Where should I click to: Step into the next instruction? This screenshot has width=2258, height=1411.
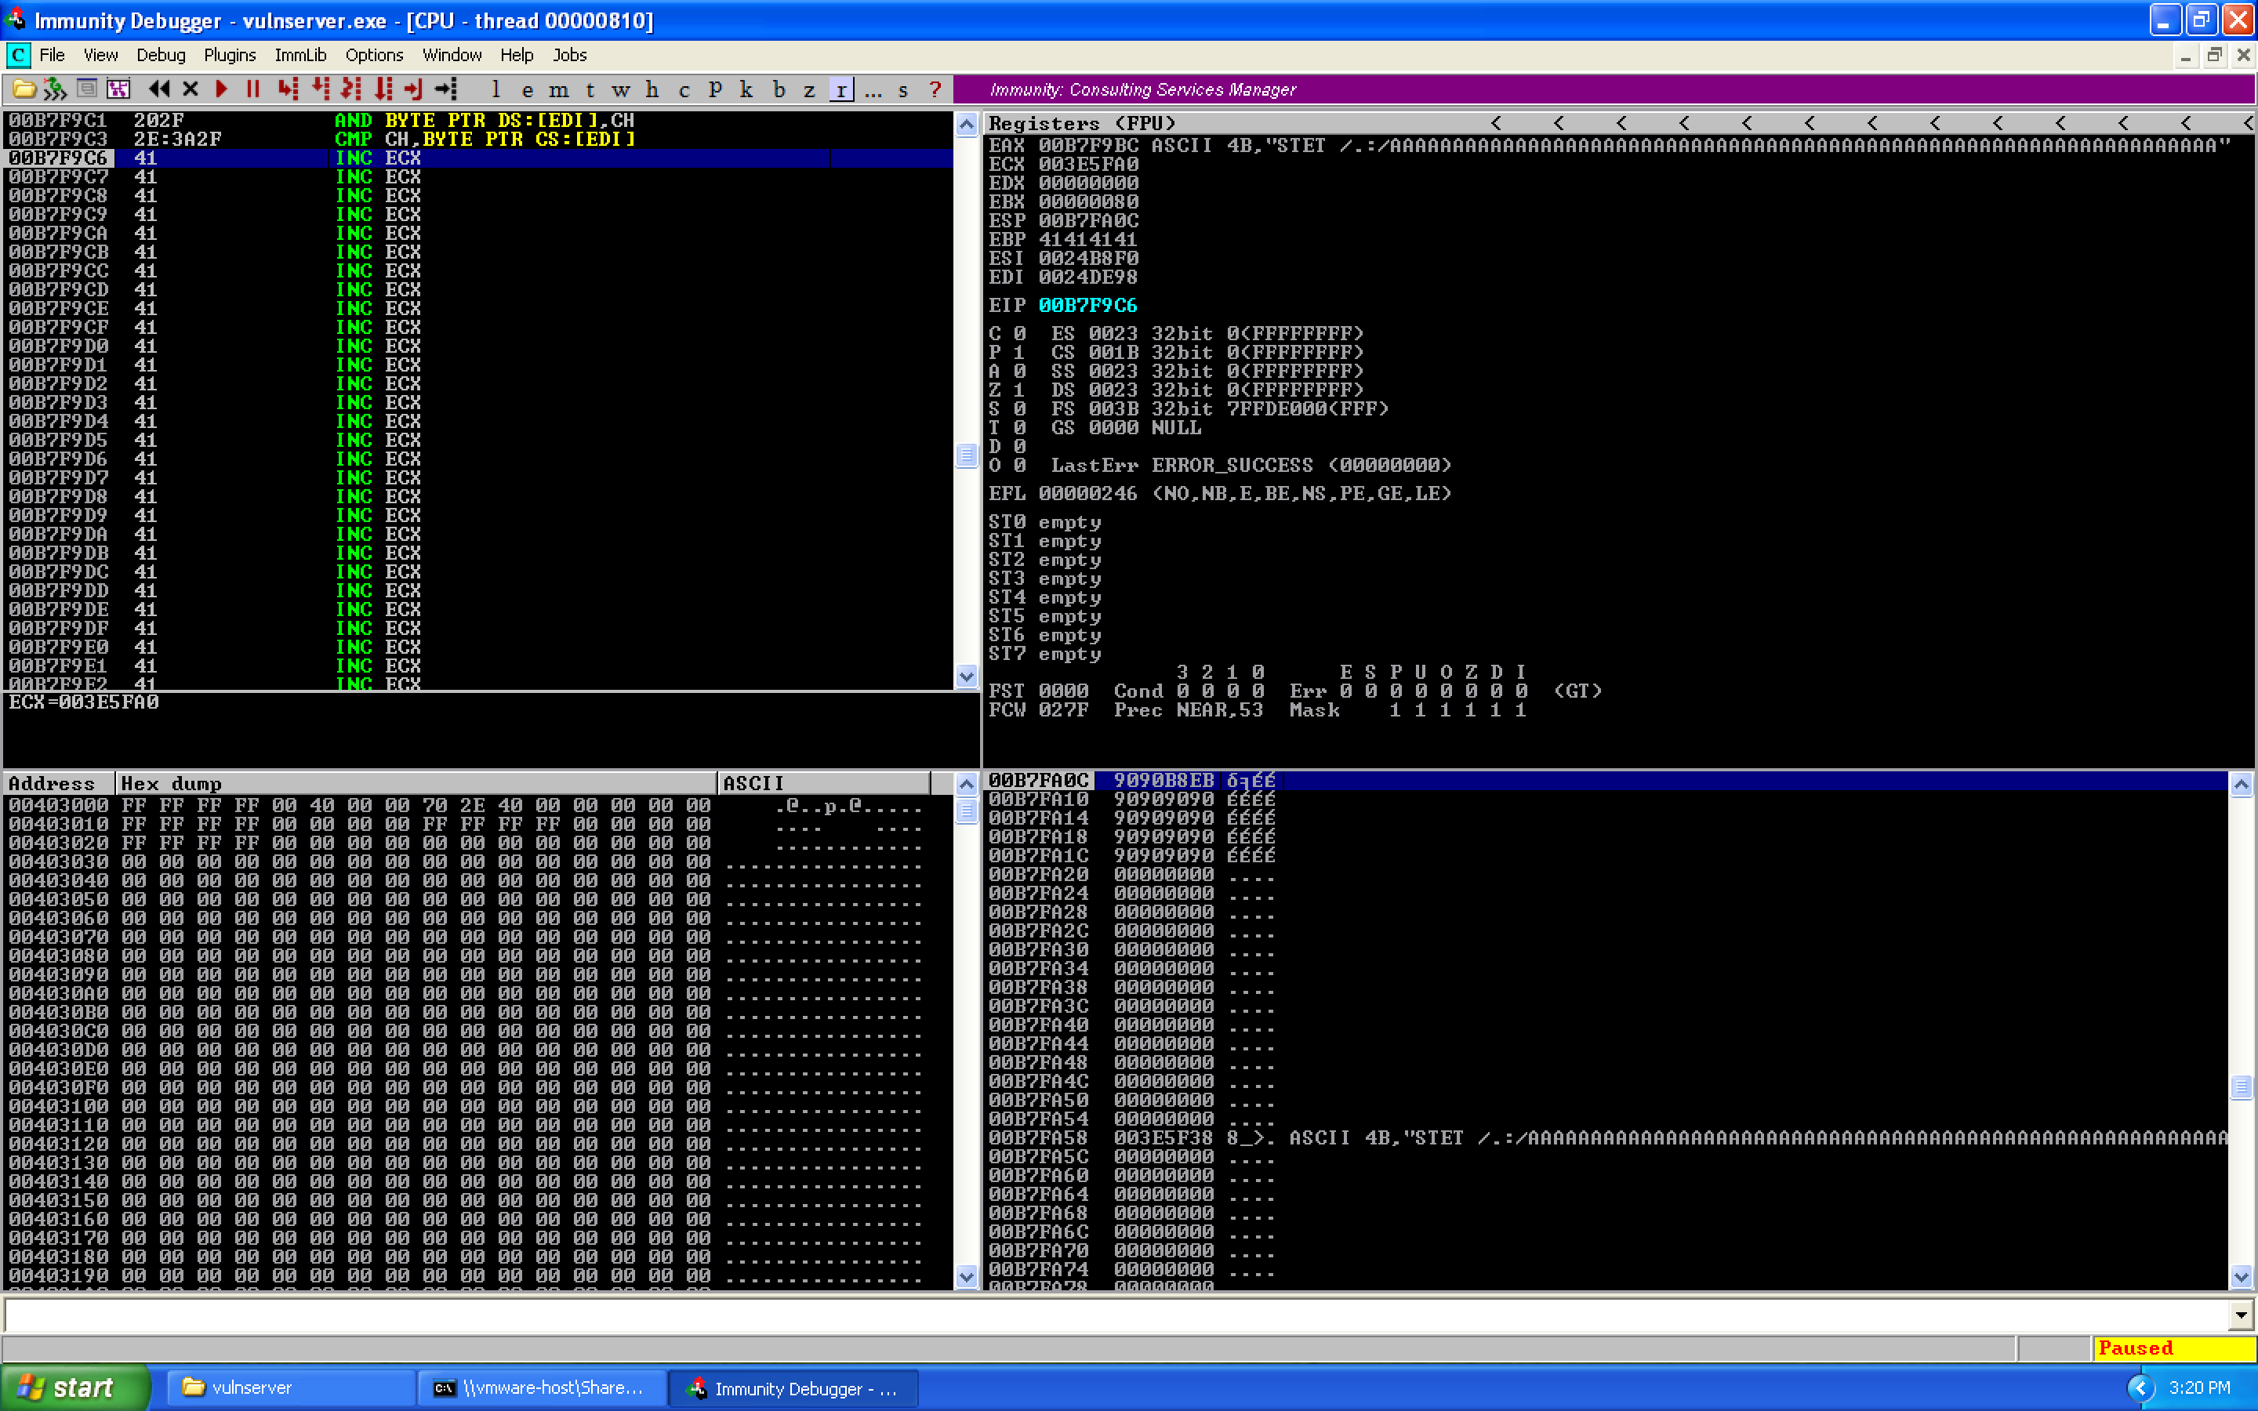coord(288,89)
